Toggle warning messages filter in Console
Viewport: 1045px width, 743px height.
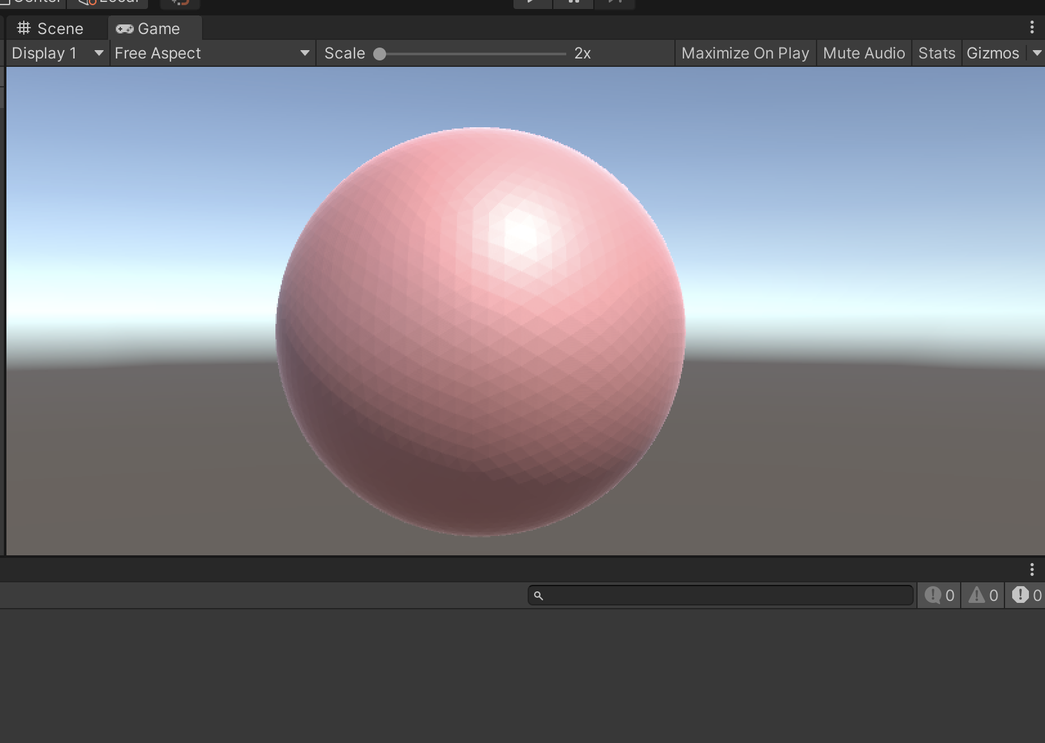(983, 596)
